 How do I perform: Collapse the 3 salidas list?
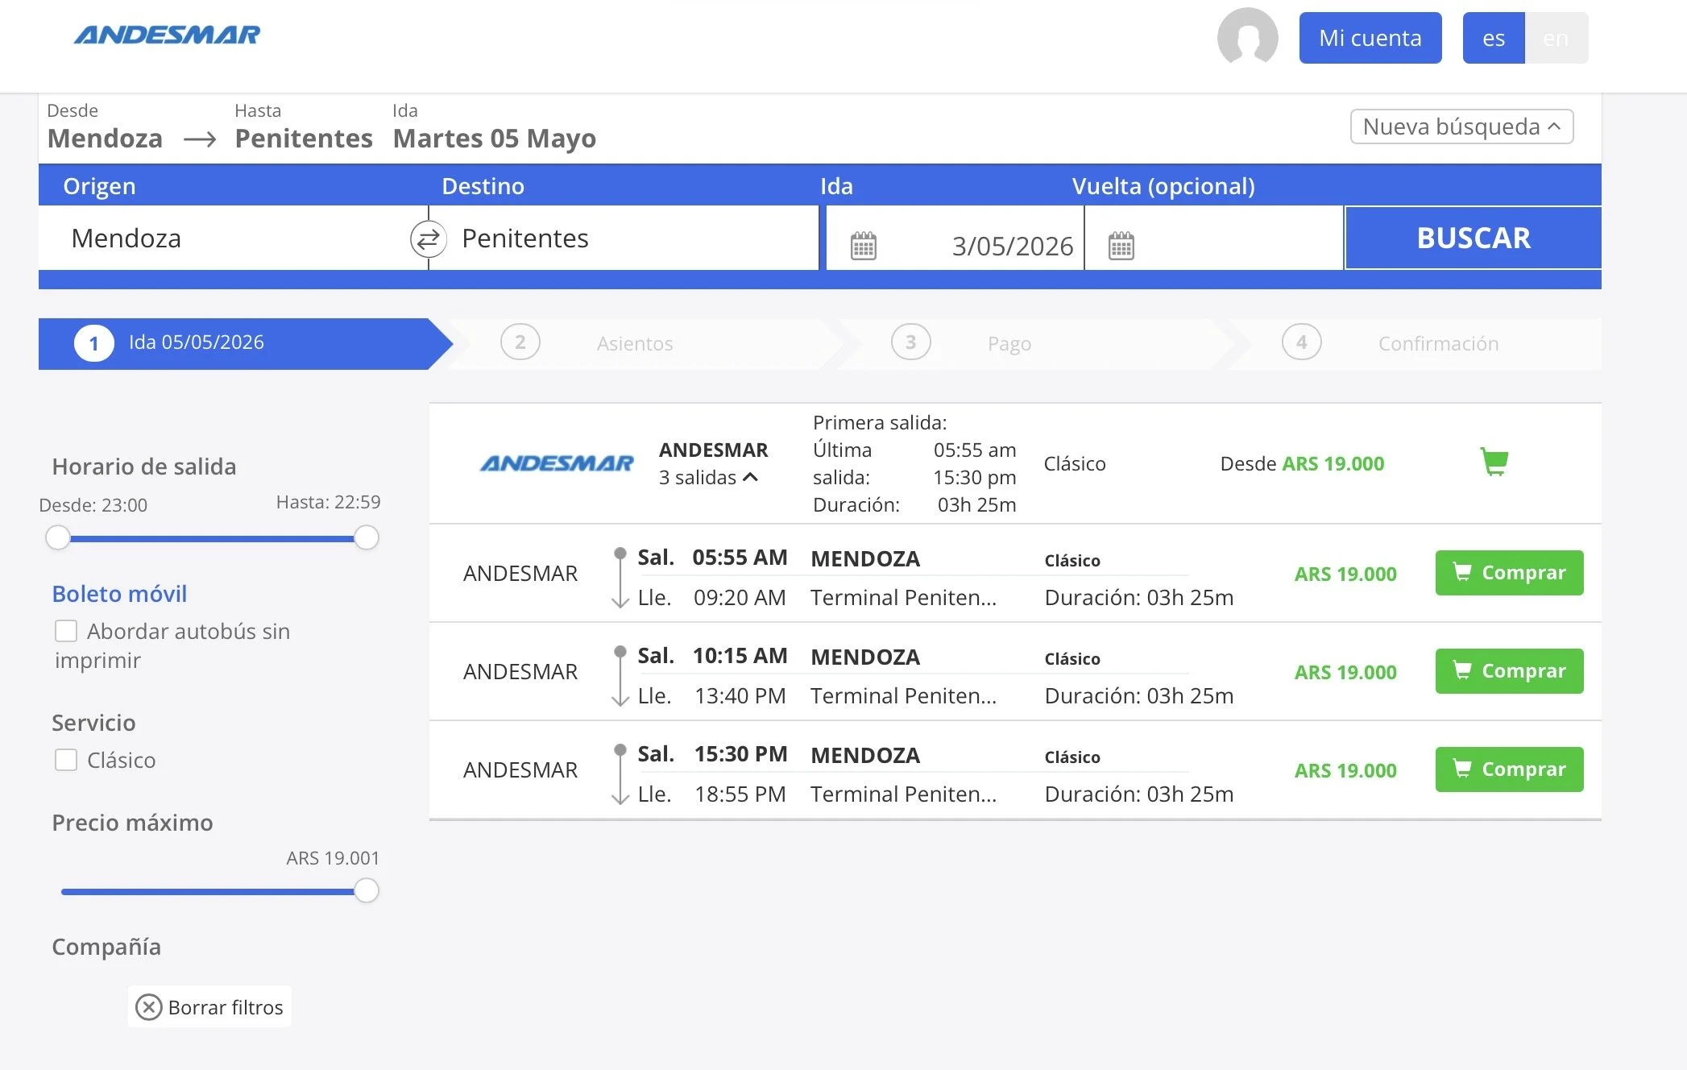click(708, 477)
